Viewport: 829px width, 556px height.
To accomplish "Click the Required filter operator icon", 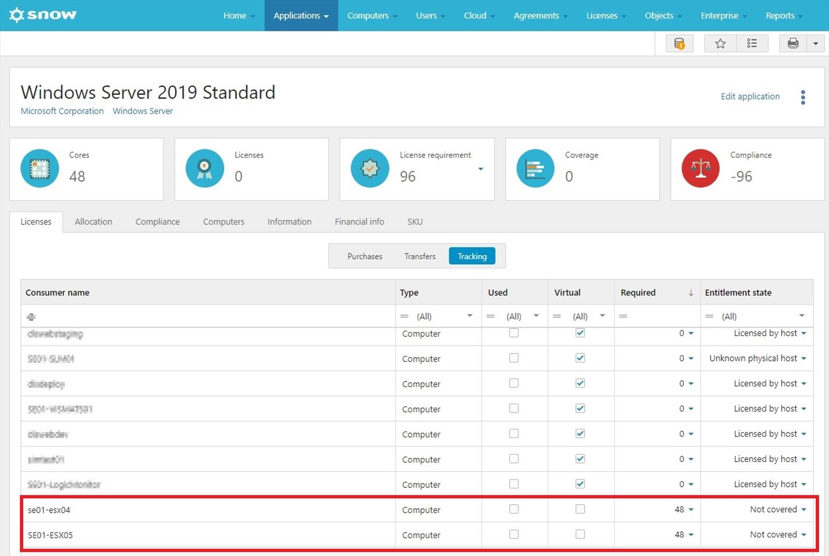I will (623, 317).
